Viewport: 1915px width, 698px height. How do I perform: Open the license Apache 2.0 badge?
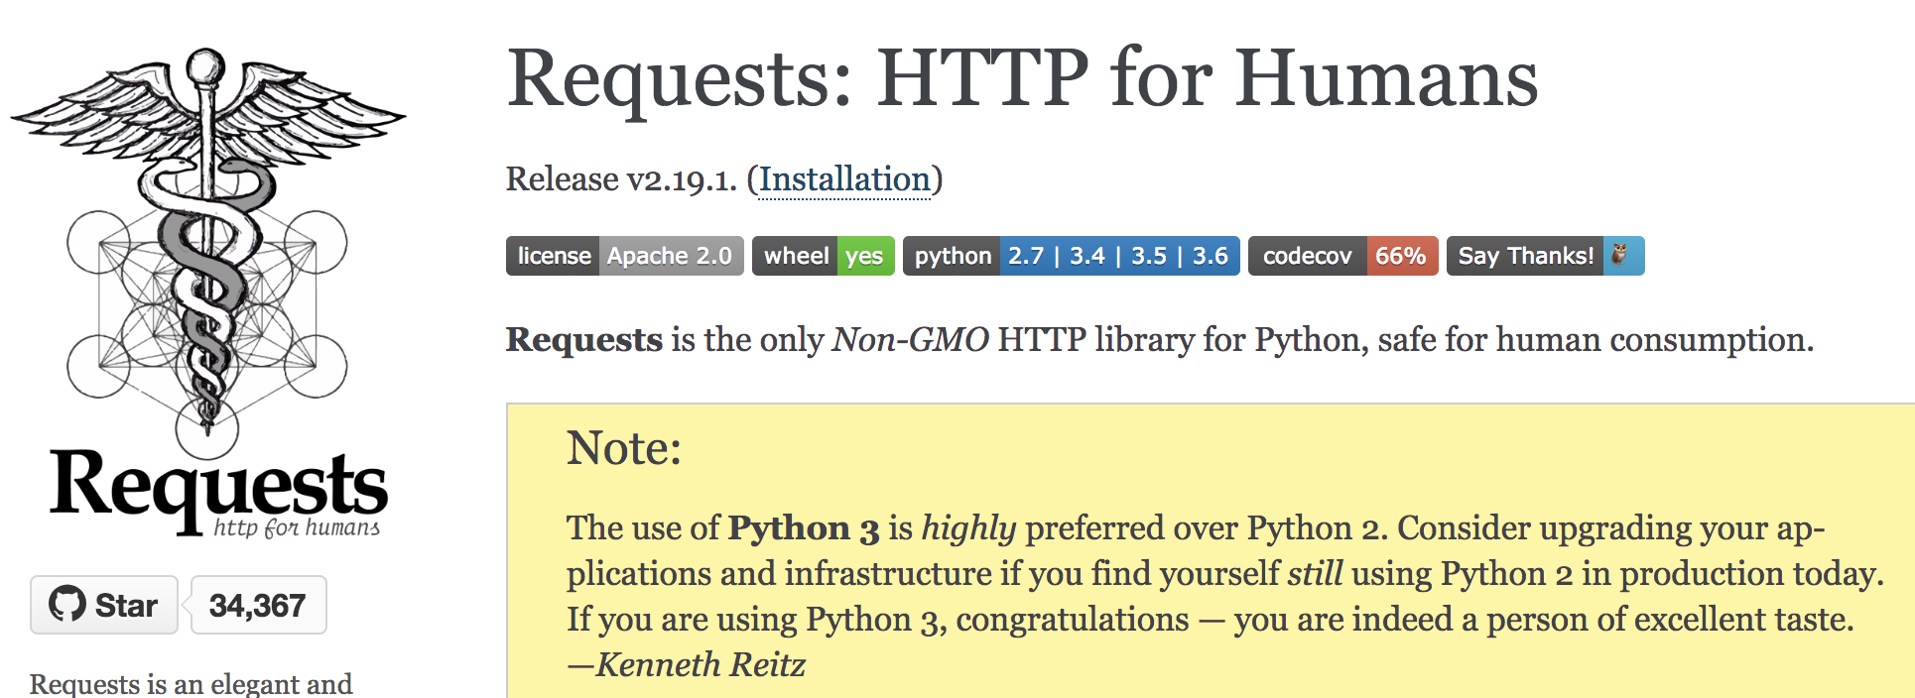click(x=624, y=256)
